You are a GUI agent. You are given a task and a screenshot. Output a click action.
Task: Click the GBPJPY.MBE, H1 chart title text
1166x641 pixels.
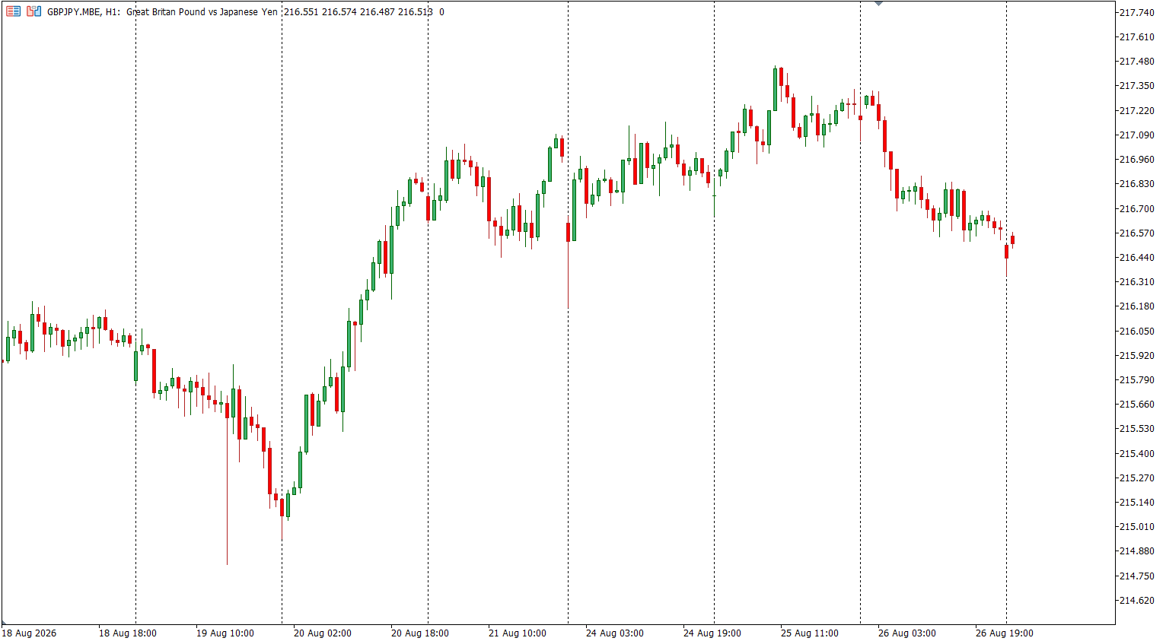tap(84, 12)
